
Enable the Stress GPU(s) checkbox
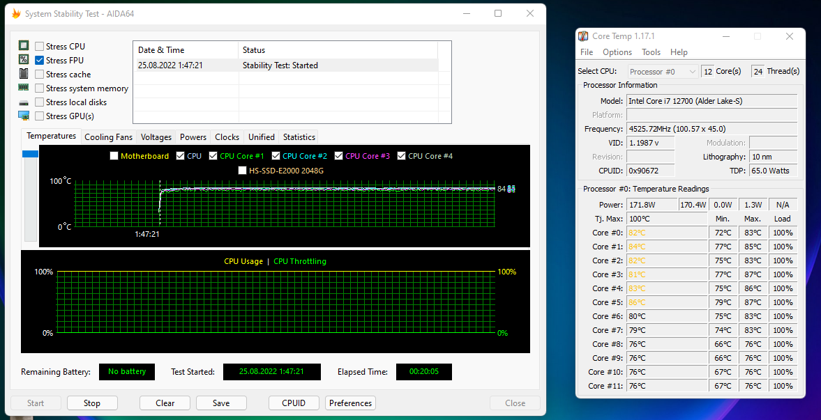point(39,116)
